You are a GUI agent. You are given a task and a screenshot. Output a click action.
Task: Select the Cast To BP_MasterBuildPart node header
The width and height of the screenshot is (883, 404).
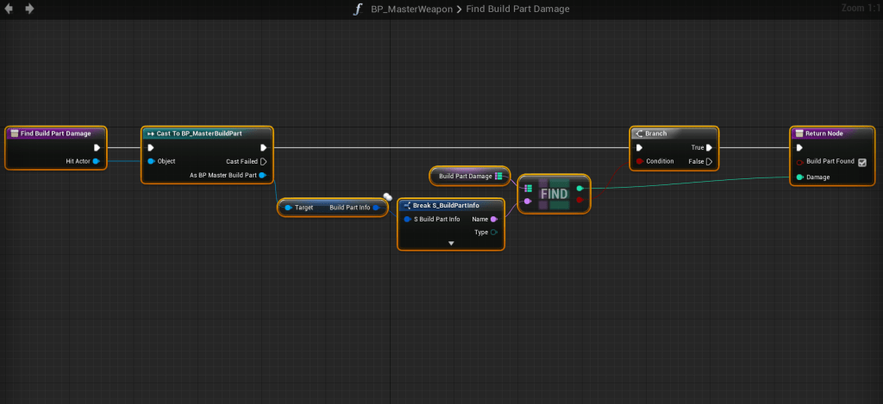tap(207, 134)
